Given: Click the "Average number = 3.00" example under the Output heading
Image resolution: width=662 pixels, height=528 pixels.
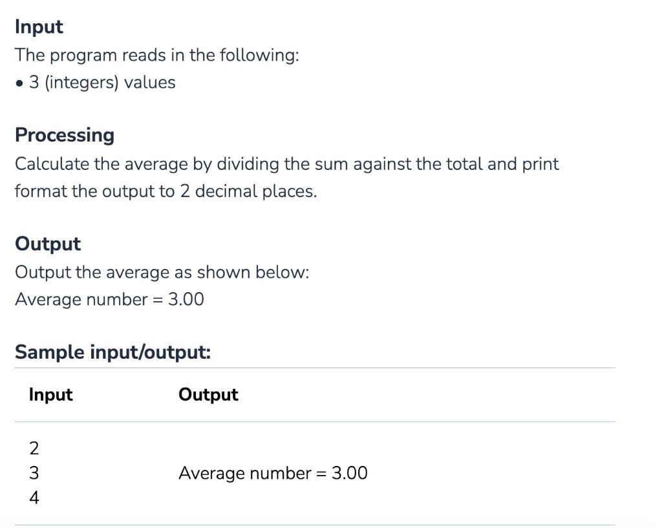Looking at the screenshot, I should pos(109,300).
